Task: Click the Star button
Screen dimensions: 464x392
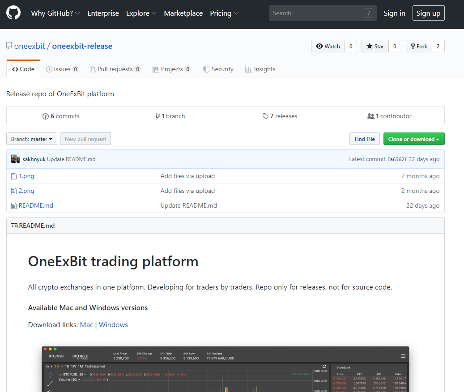Action: pyautogui.click(x=375, y=46)
